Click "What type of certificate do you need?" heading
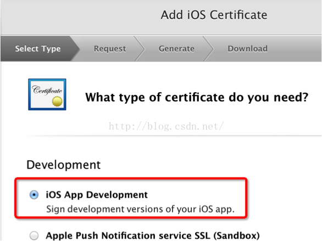Viewport: 322px width, 241px height. tap(197, 97)
